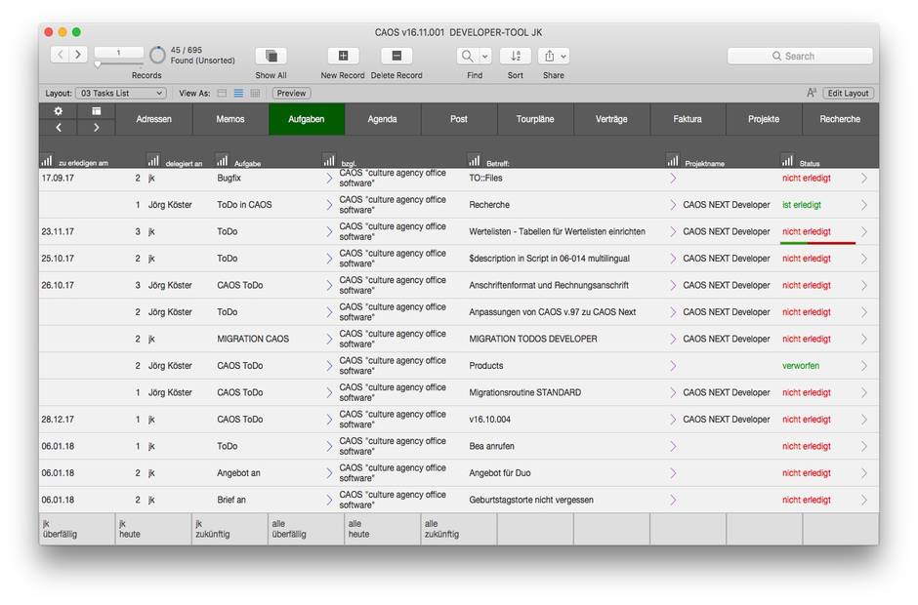This screenshot has width=918, height=605.
Task: Sort by 'Status' column icon
Action: [787, 160]
